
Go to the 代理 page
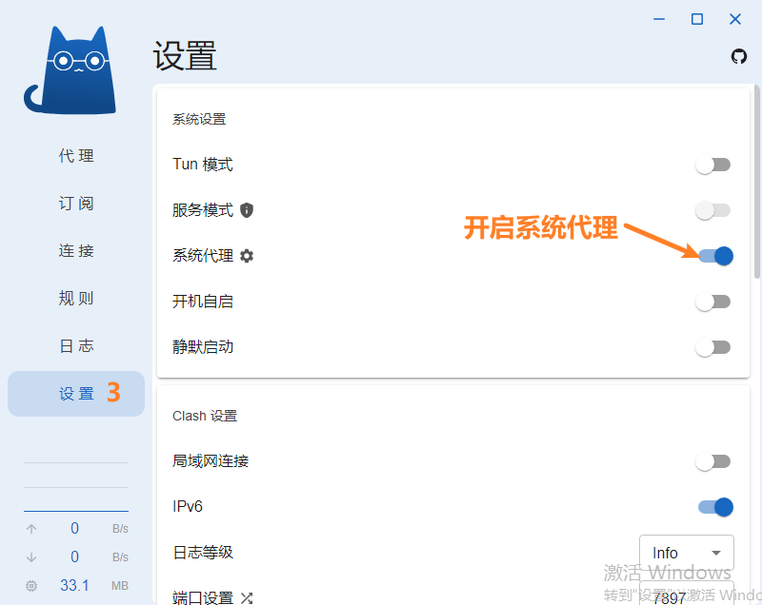point(76,156)
